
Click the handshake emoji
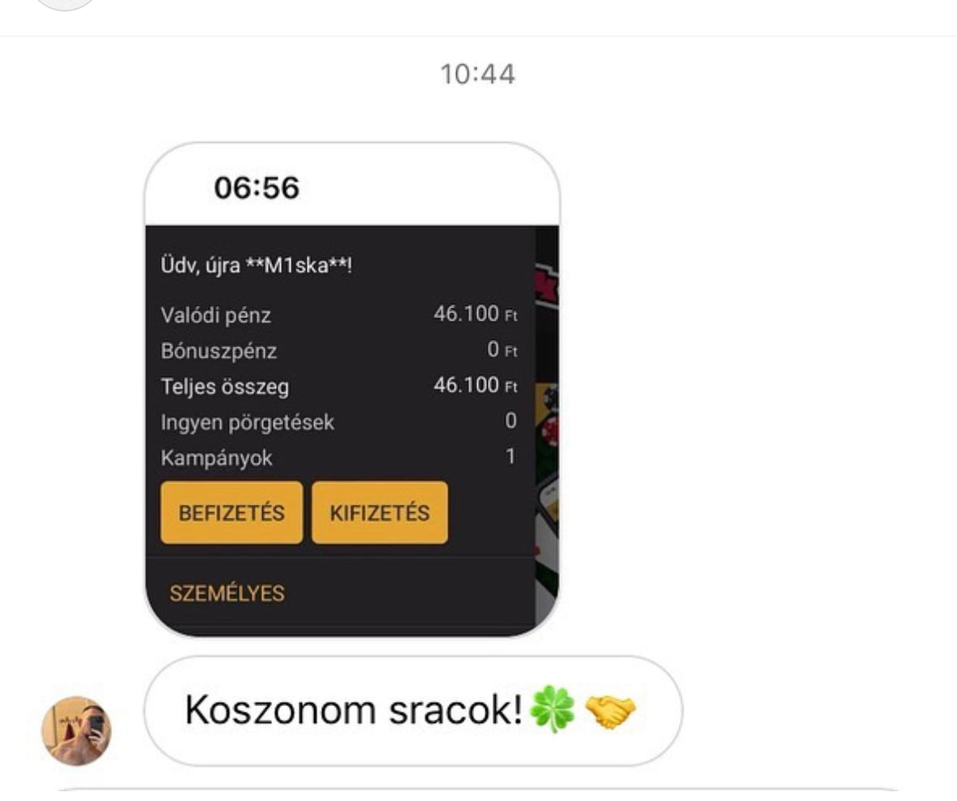click(x=610, y=711)
